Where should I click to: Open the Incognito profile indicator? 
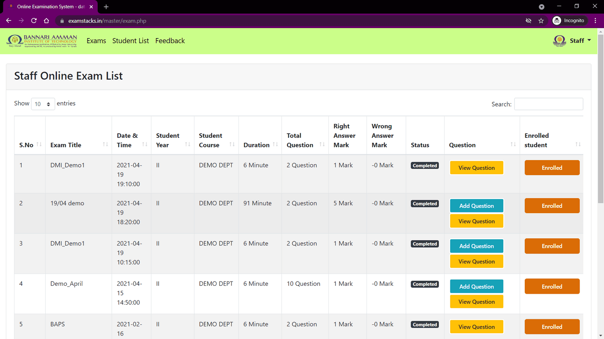coord(569,21)
